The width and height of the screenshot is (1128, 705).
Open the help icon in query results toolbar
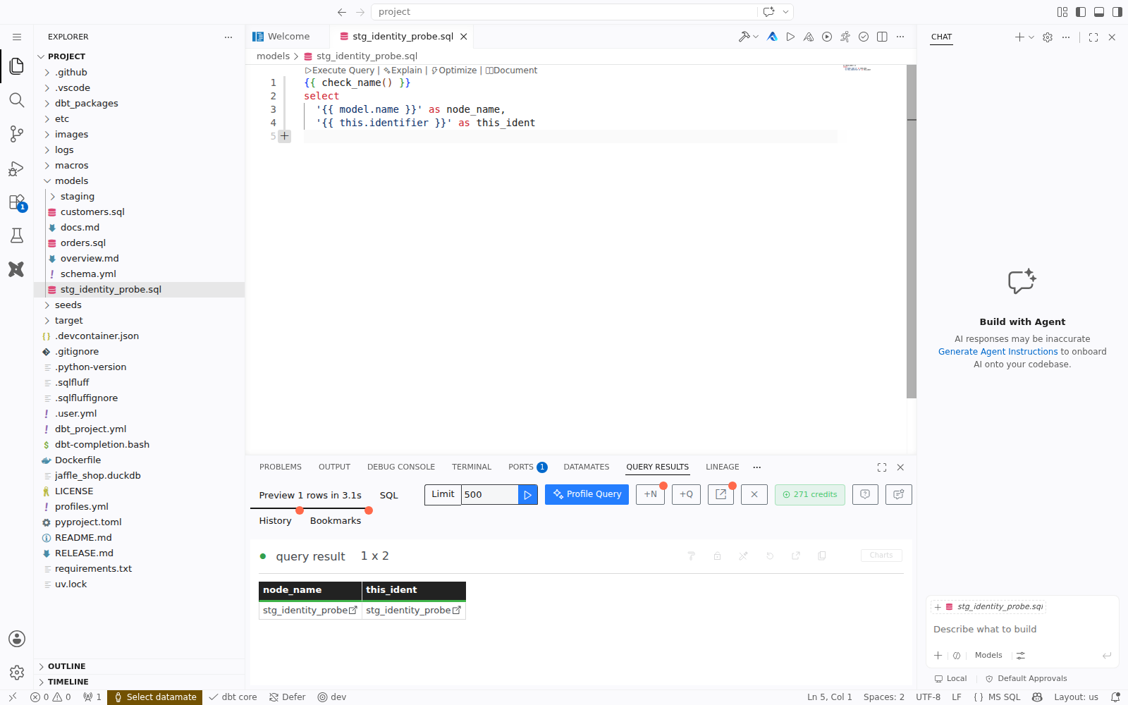pyautogui.click(x=865, y=495)
